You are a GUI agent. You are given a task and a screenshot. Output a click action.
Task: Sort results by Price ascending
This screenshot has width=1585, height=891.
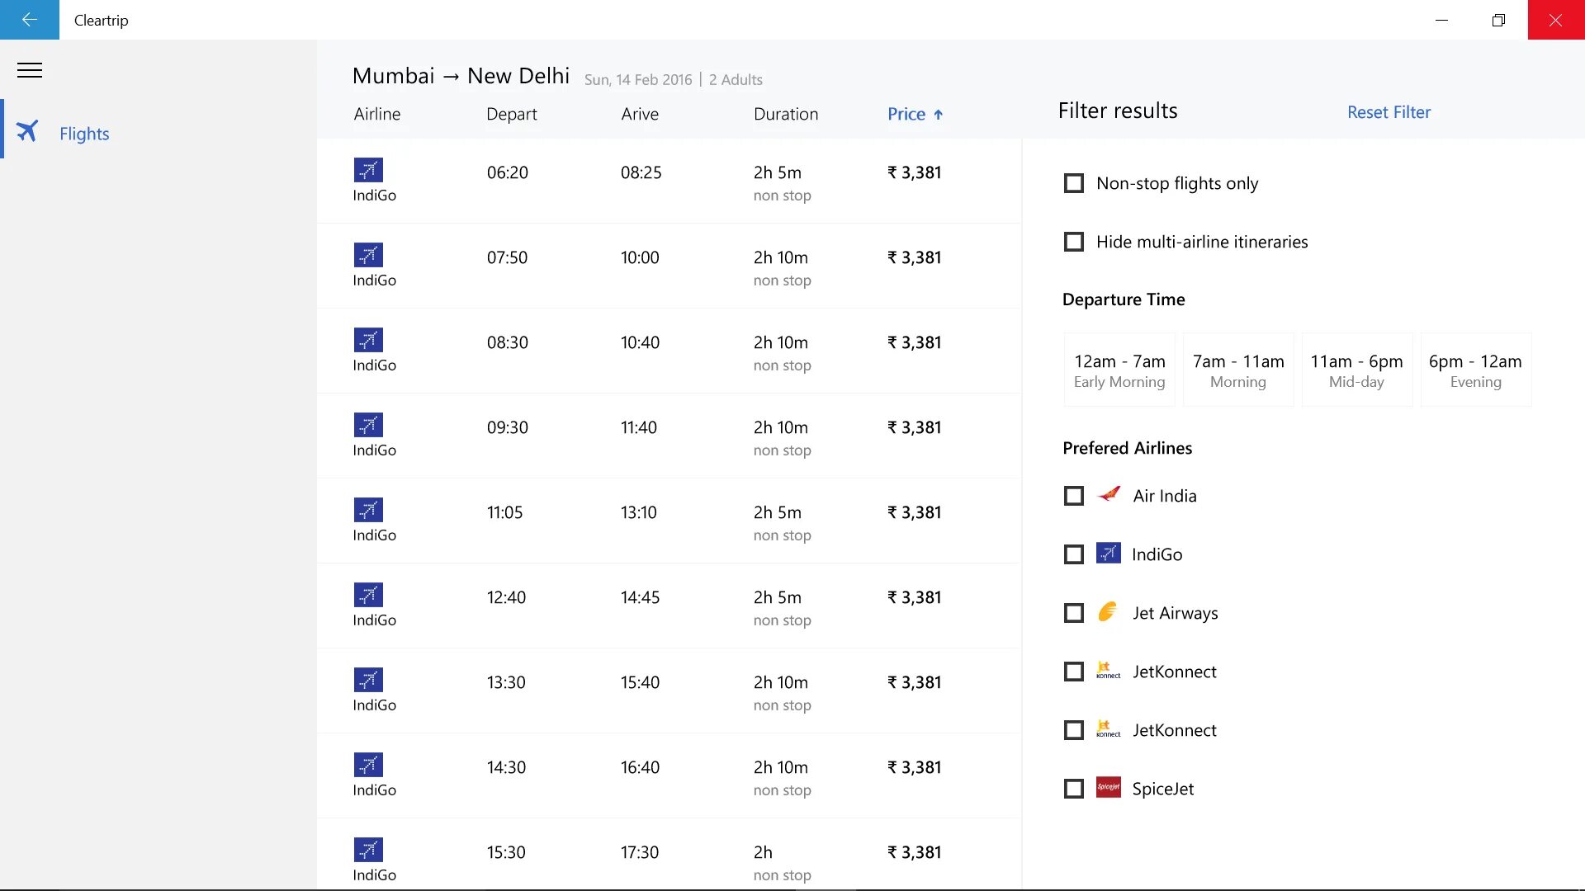click(x=915, y=113)
